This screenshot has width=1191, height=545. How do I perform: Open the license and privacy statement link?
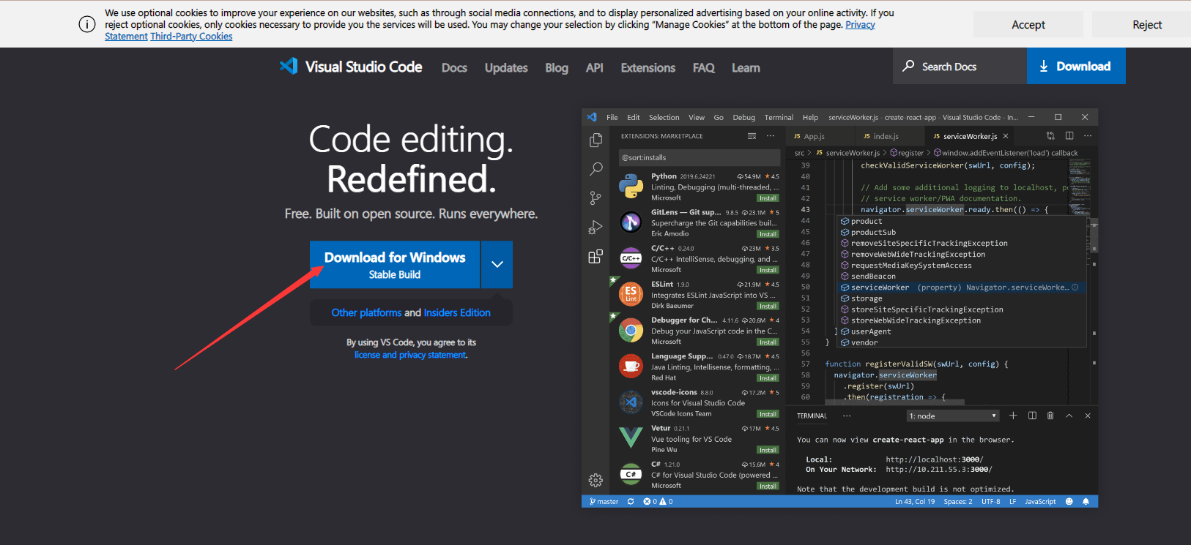[410, 355]
